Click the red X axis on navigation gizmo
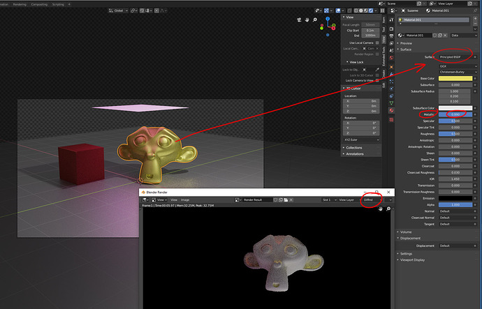 333,28
